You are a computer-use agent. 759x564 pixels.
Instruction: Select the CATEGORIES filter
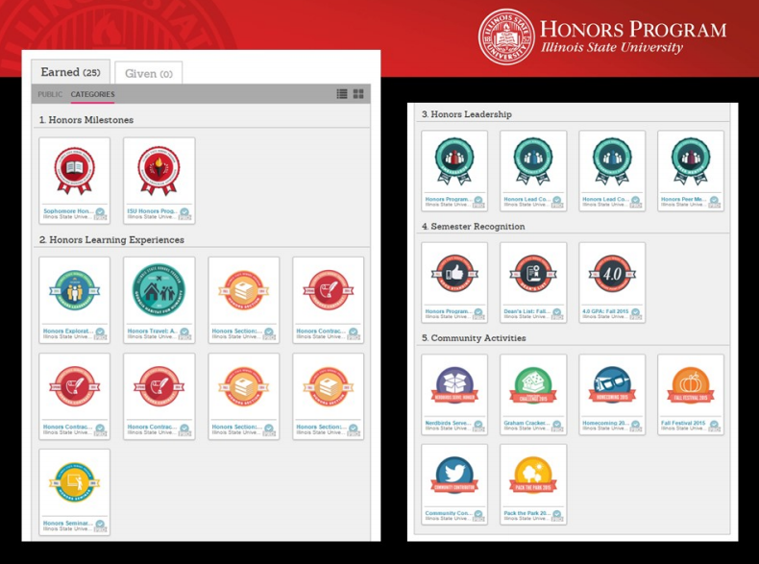(x=92, y=94)
